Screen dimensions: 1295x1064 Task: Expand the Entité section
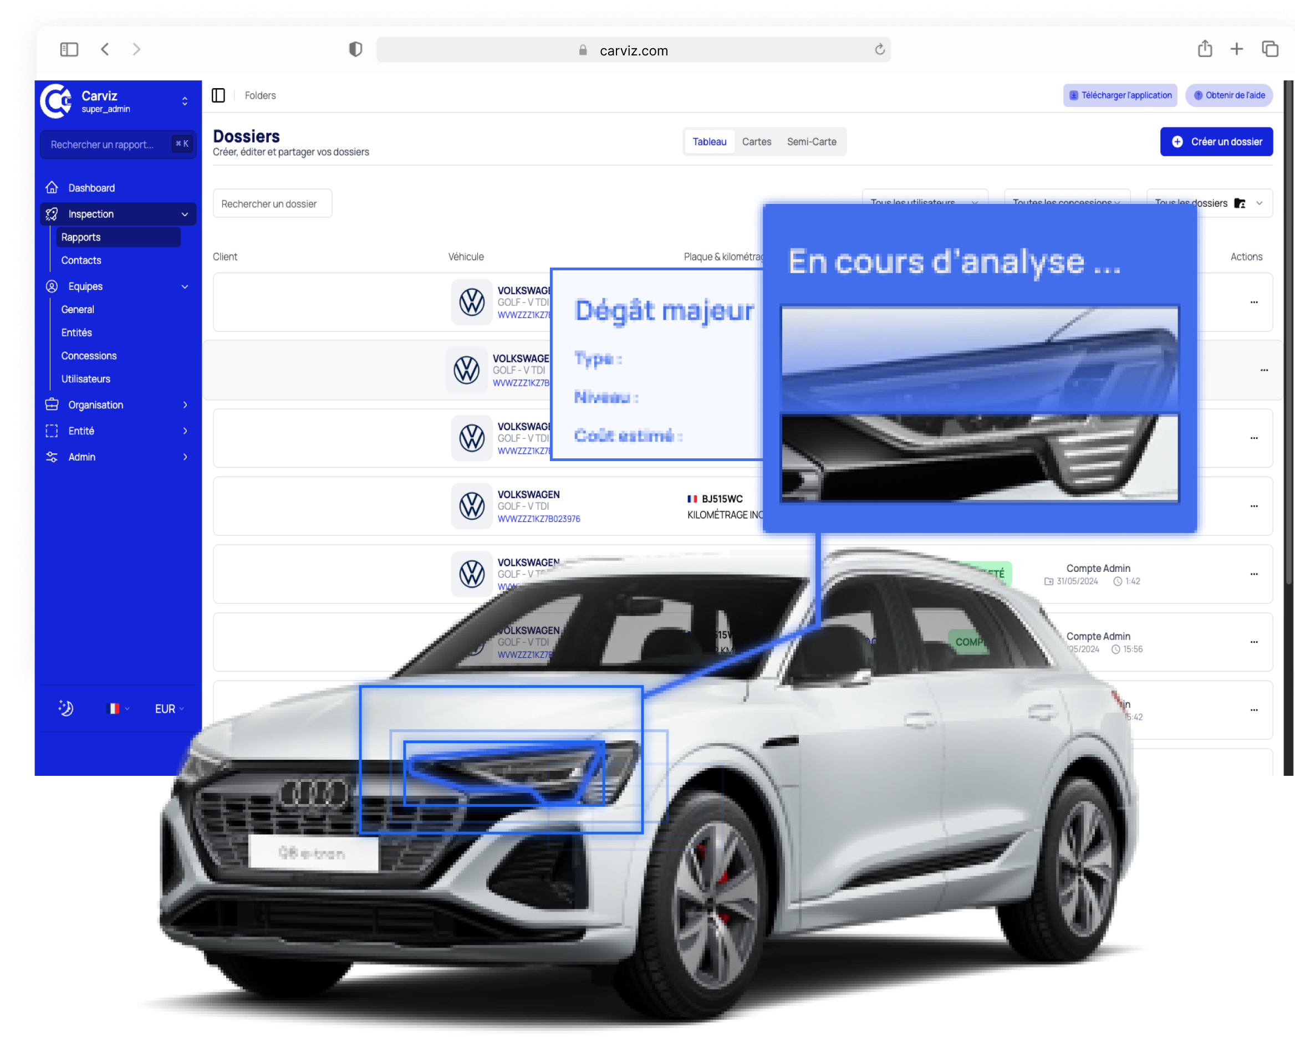click(x=118, y=431)
